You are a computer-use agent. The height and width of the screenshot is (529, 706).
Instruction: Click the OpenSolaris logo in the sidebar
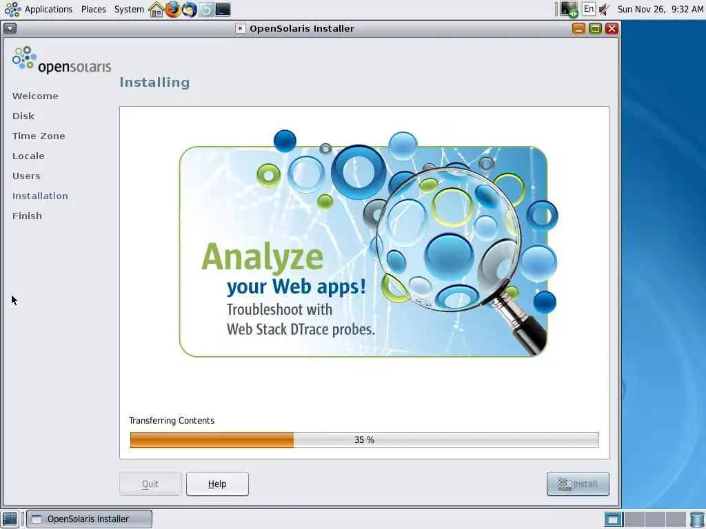click(61, 60)
